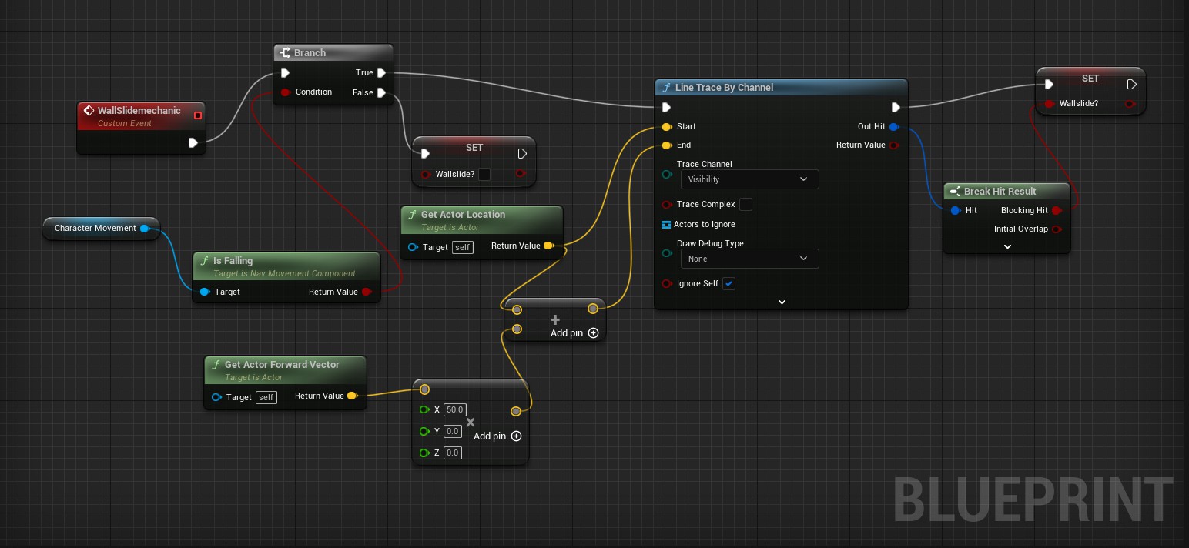1189x548 pixels.
Task: Click the WallSlidemechanic event delegate pin
Action: coord(198,115)
